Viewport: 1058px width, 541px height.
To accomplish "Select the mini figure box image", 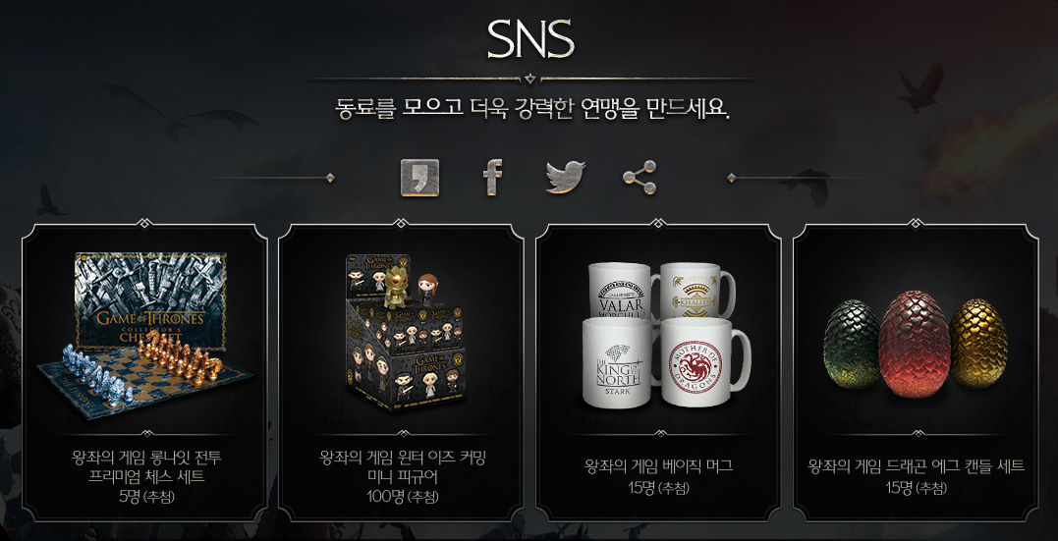I will point(404,333).
